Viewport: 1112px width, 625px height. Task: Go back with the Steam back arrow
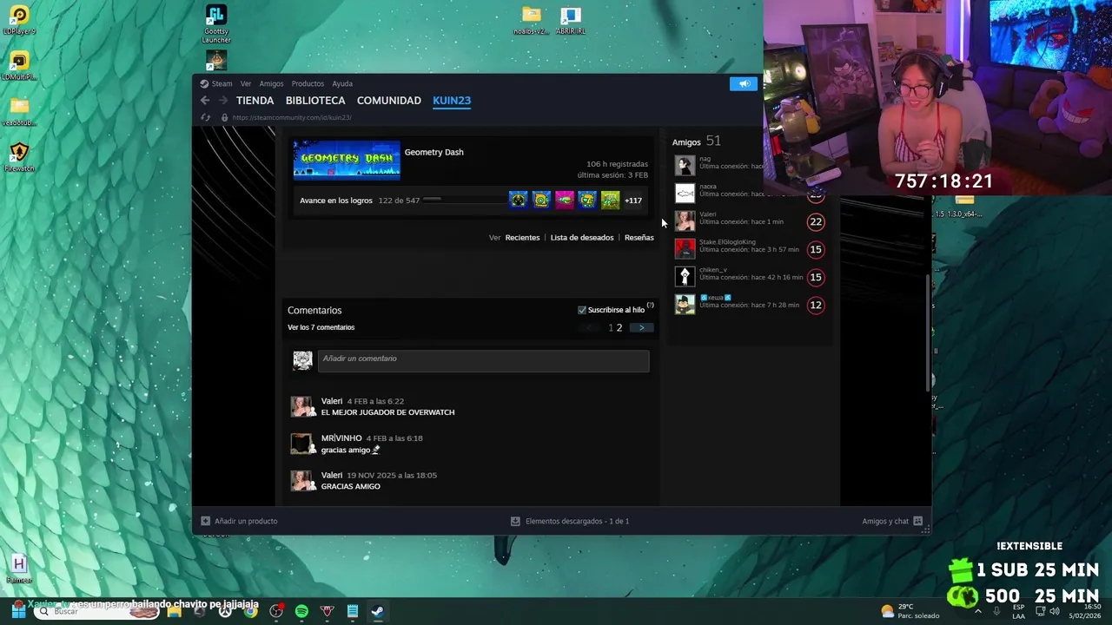tap(205, 101)
